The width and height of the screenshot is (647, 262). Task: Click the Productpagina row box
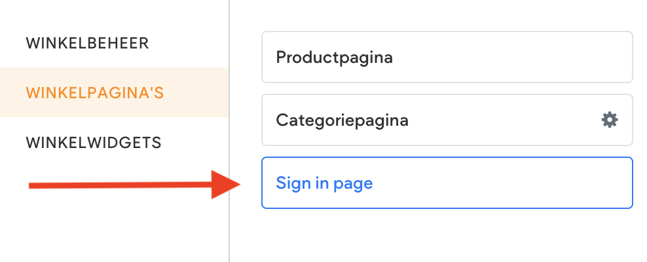[x=447, y=57]
